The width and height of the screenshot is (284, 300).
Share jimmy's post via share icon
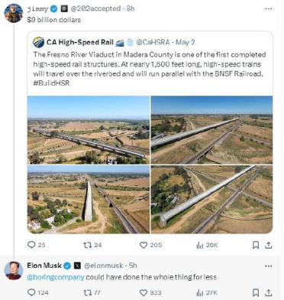pos(269,245)
